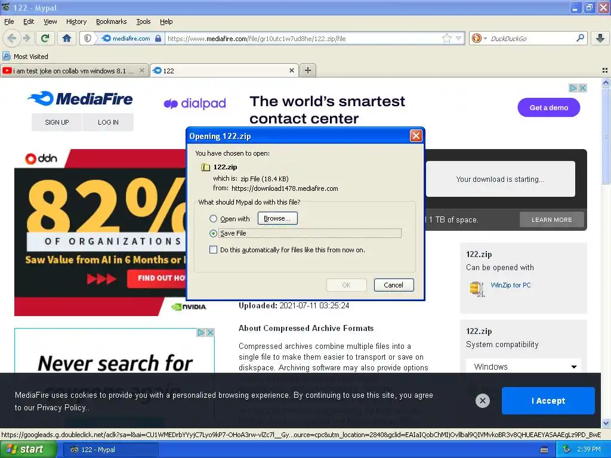Open the DuckDuckGo search engine selector

point(479,38)
